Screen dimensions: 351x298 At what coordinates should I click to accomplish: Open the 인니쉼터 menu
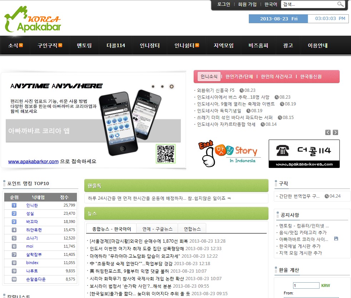point(184,45)
